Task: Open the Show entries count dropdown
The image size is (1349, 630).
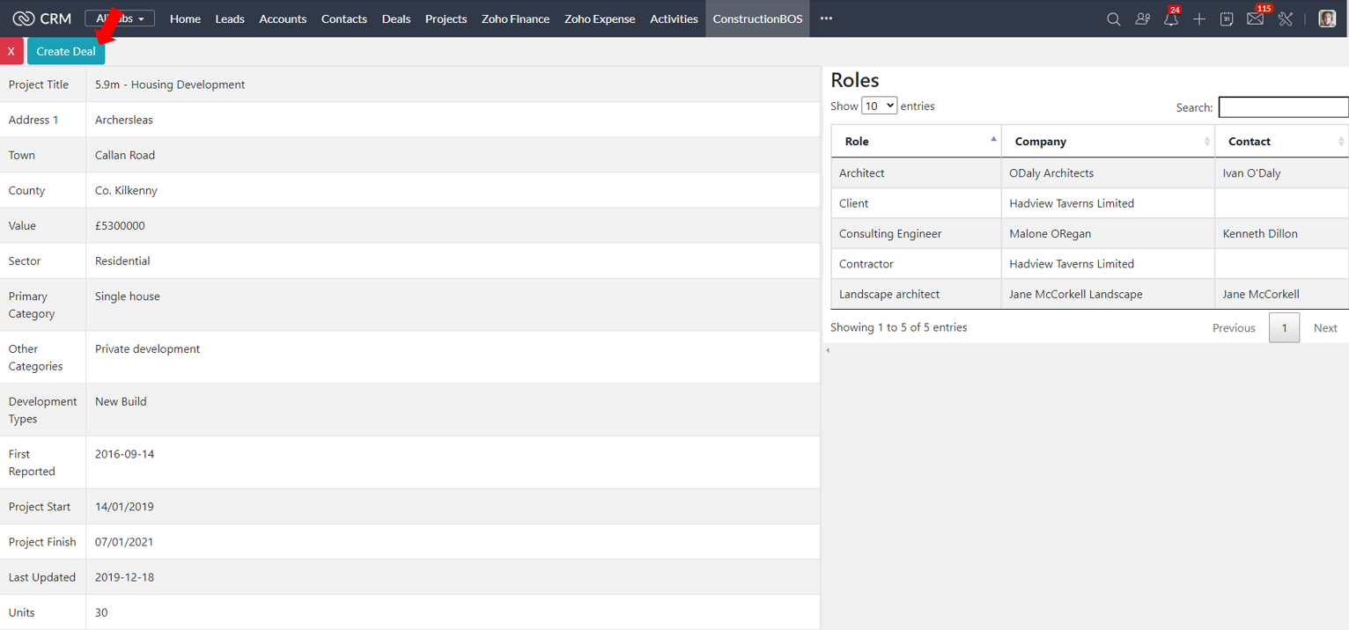Action: (x=879, y=106)
